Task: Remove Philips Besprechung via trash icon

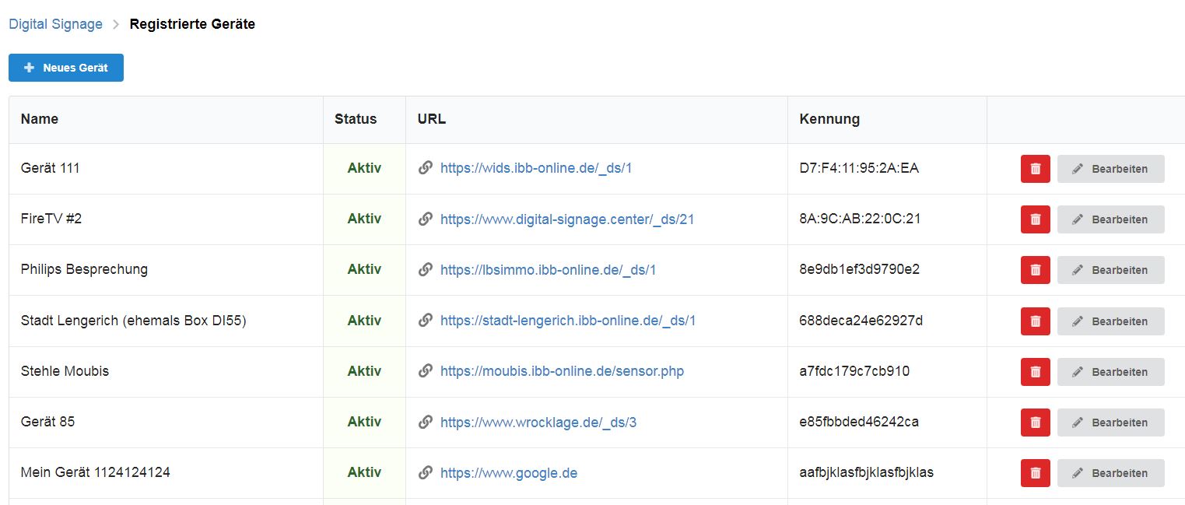Action: pos(1035,270)
